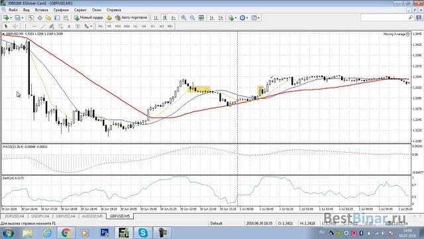Open the Файл menu
Screen dimensions: 424x239
pos(13,10)
